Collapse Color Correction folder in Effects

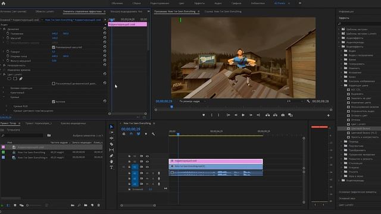click(342, 86)
